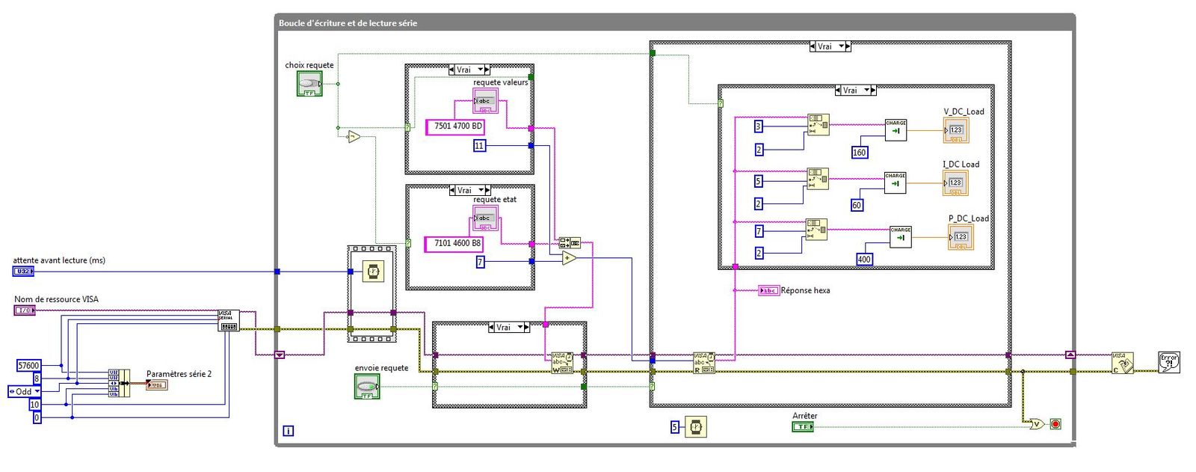Click the VISA Configure Serial Port node

point(228,321)
